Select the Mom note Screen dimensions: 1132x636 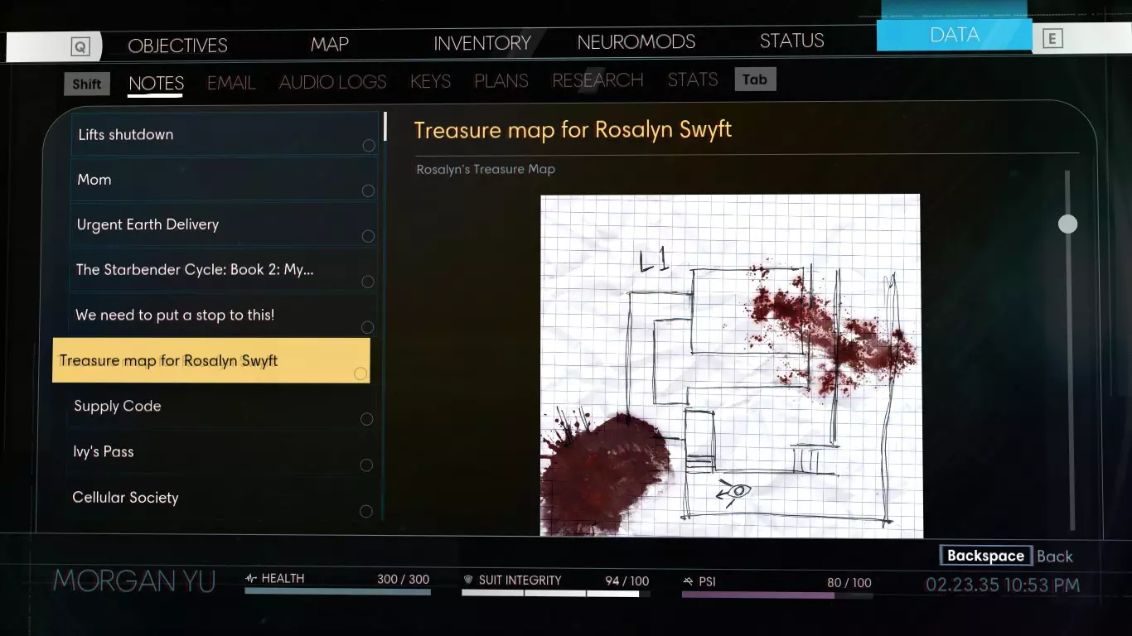pos(224,179)
